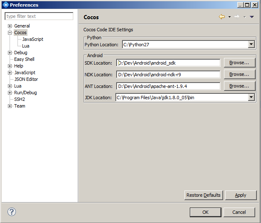Select Help in preferences tree
Image resolution: width=261 pixels, height=223 pixels.
(x=18, y=66)
